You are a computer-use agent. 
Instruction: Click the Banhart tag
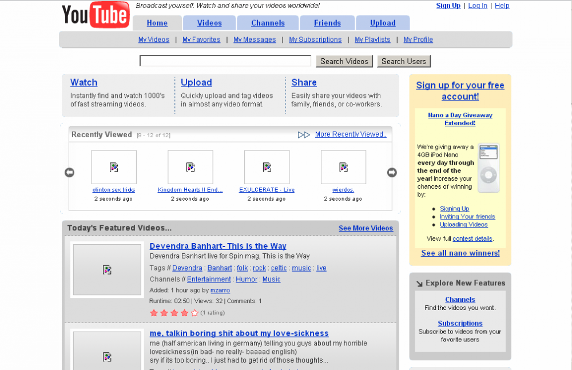pyautogui.click(x=220, y=268)
